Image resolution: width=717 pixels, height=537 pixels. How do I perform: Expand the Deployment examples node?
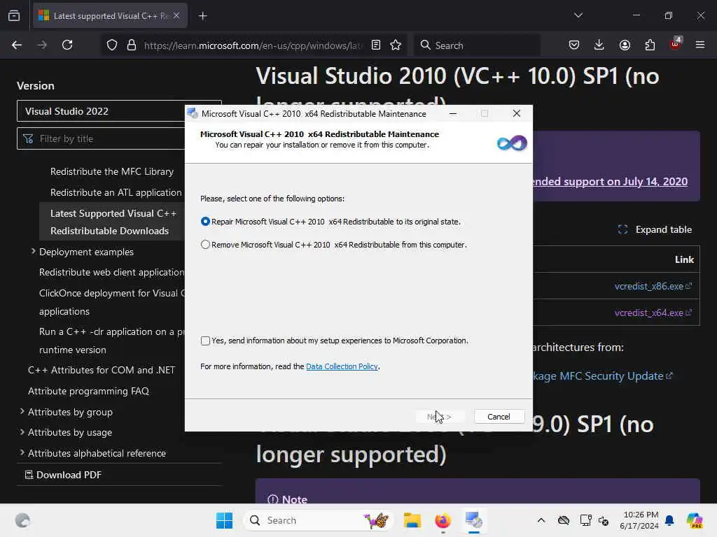[x=33, y=252]
